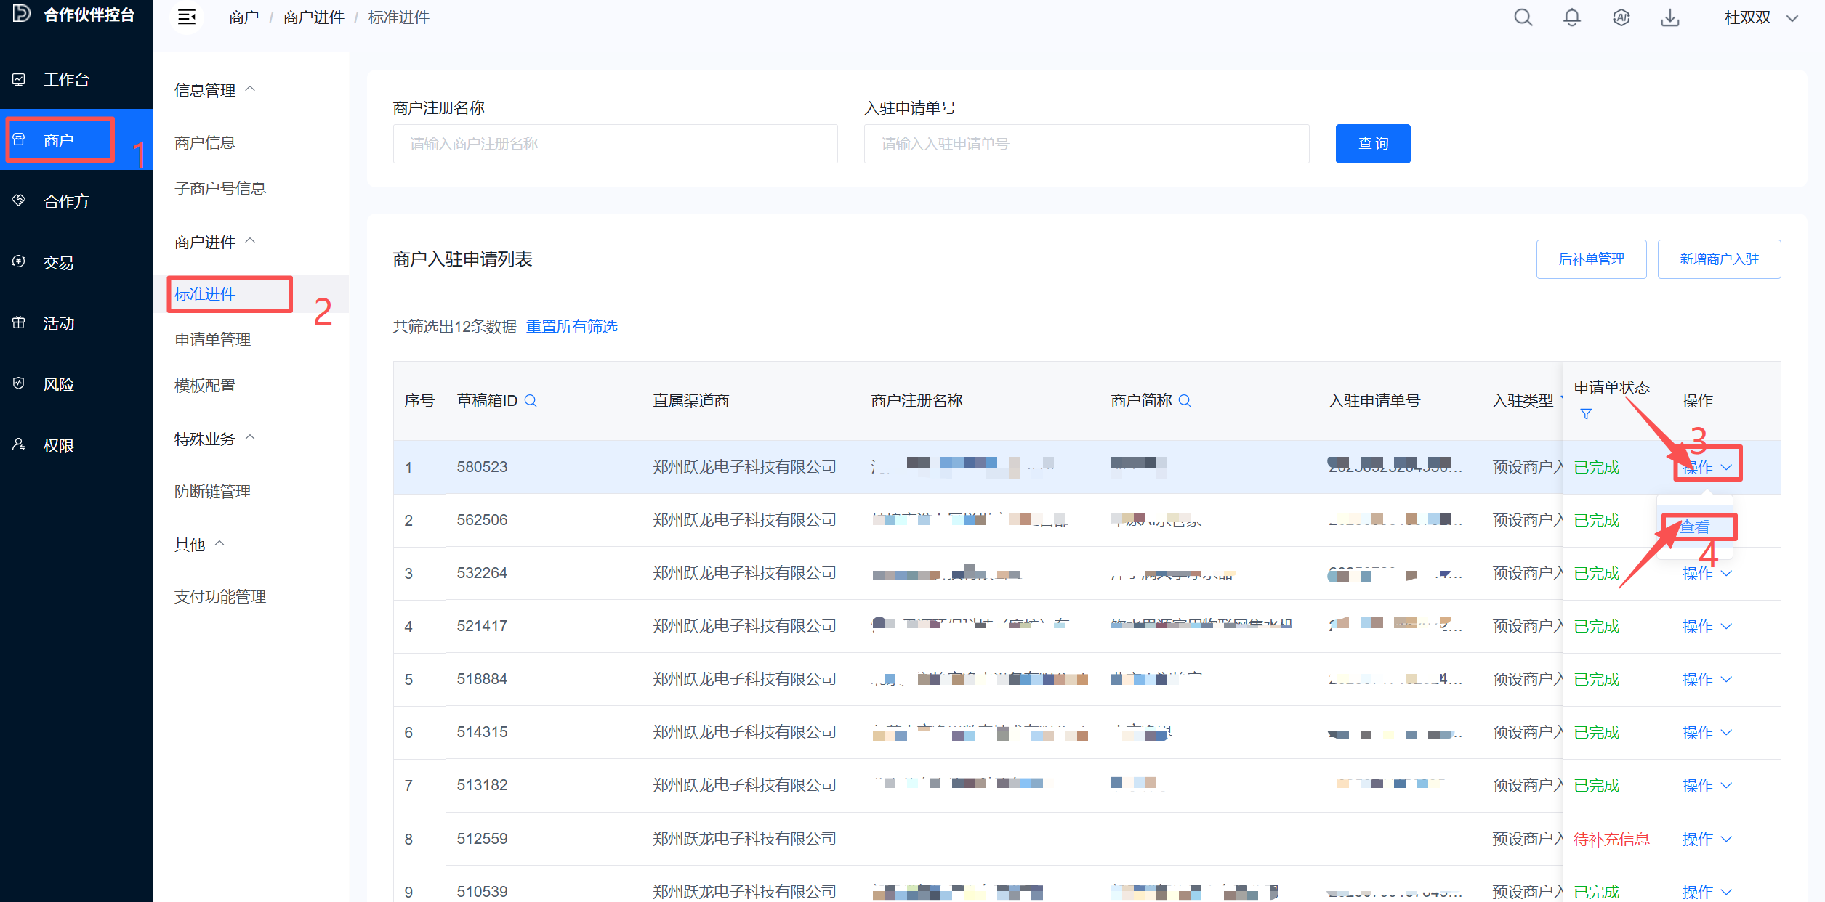
Task: Click the 重置所有筛选 link
Action: pos(572,327)
